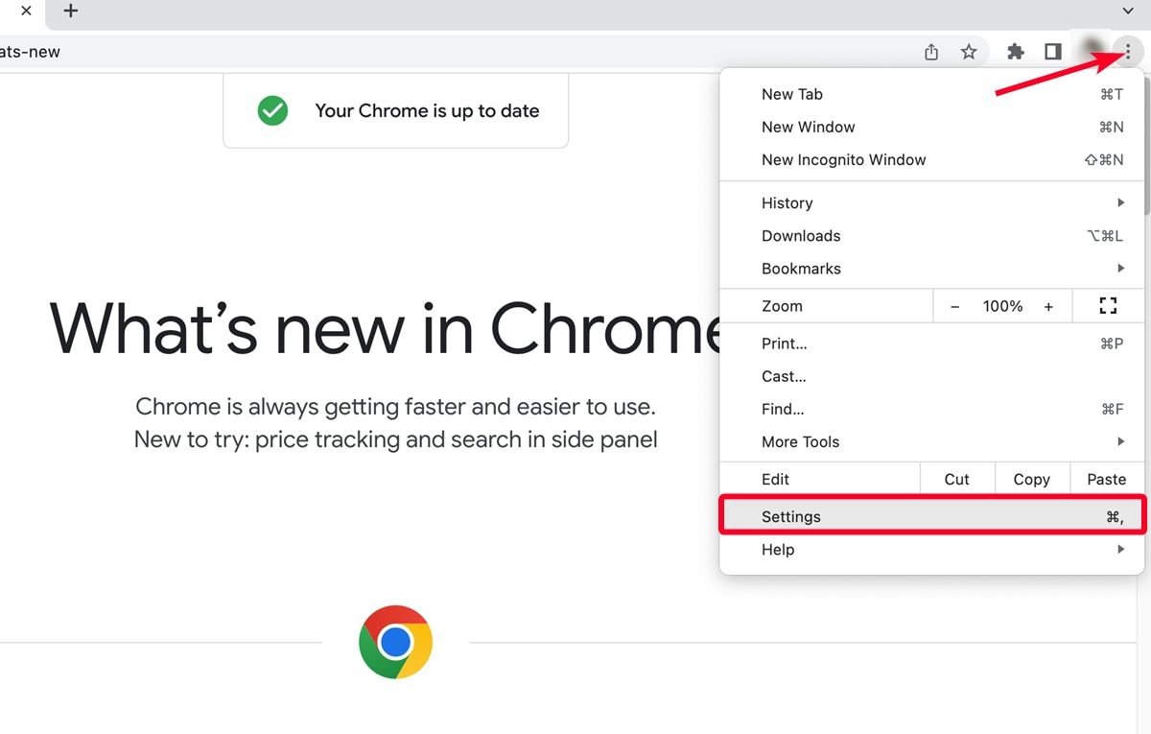Click the green checkmark update icon
This screenshot has height=734, width=1151.
coord(272,110)
